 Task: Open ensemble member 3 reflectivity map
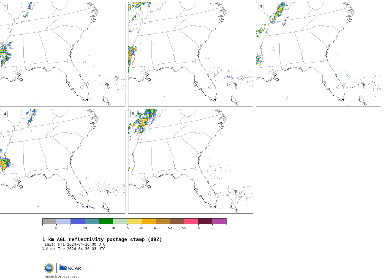point(318,54)
